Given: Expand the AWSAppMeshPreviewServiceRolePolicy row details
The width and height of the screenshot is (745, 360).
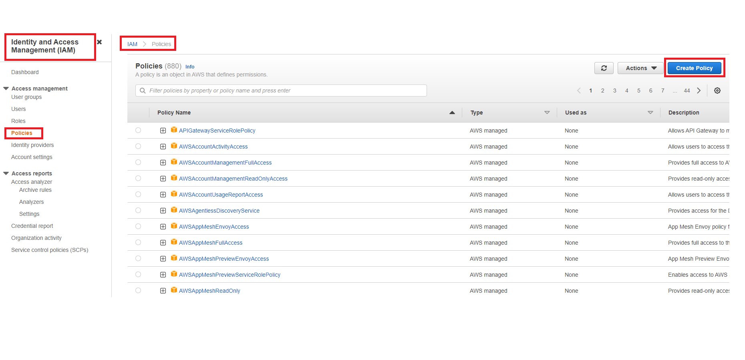Looking at the screenshot, I should coord(163,275).
